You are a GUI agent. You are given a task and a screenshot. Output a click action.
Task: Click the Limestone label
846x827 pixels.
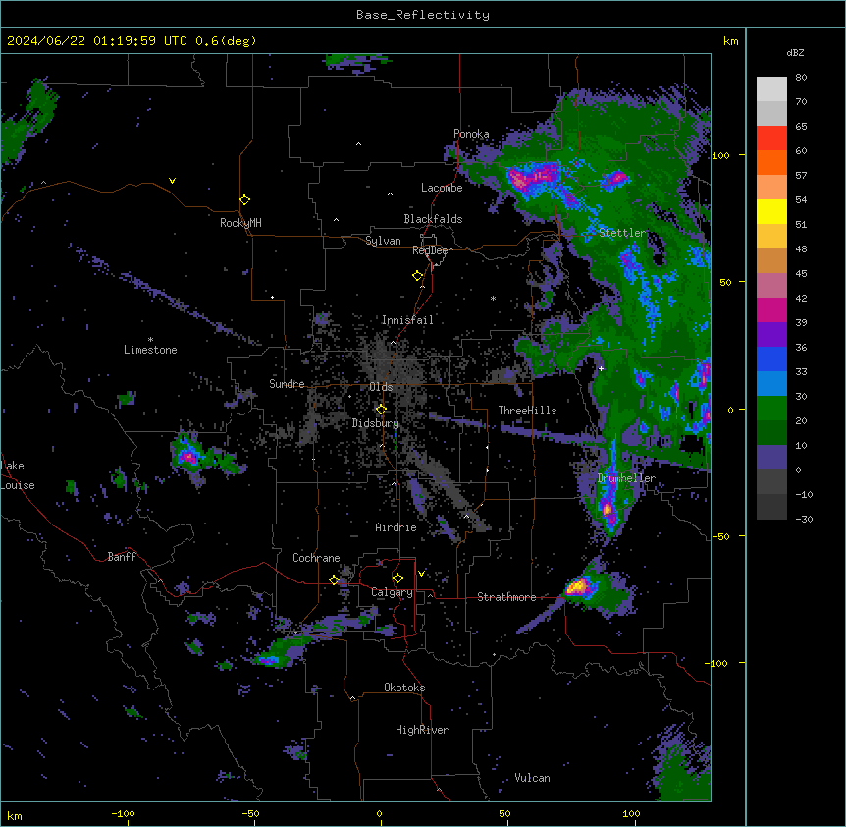click(150, 350)
